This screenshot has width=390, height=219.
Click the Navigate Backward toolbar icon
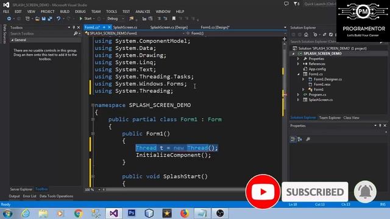click(9, 19)
